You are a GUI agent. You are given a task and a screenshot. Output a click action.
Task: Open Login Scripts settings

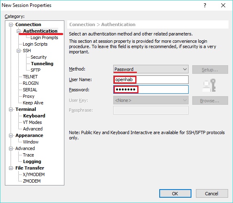click(35, 44)
